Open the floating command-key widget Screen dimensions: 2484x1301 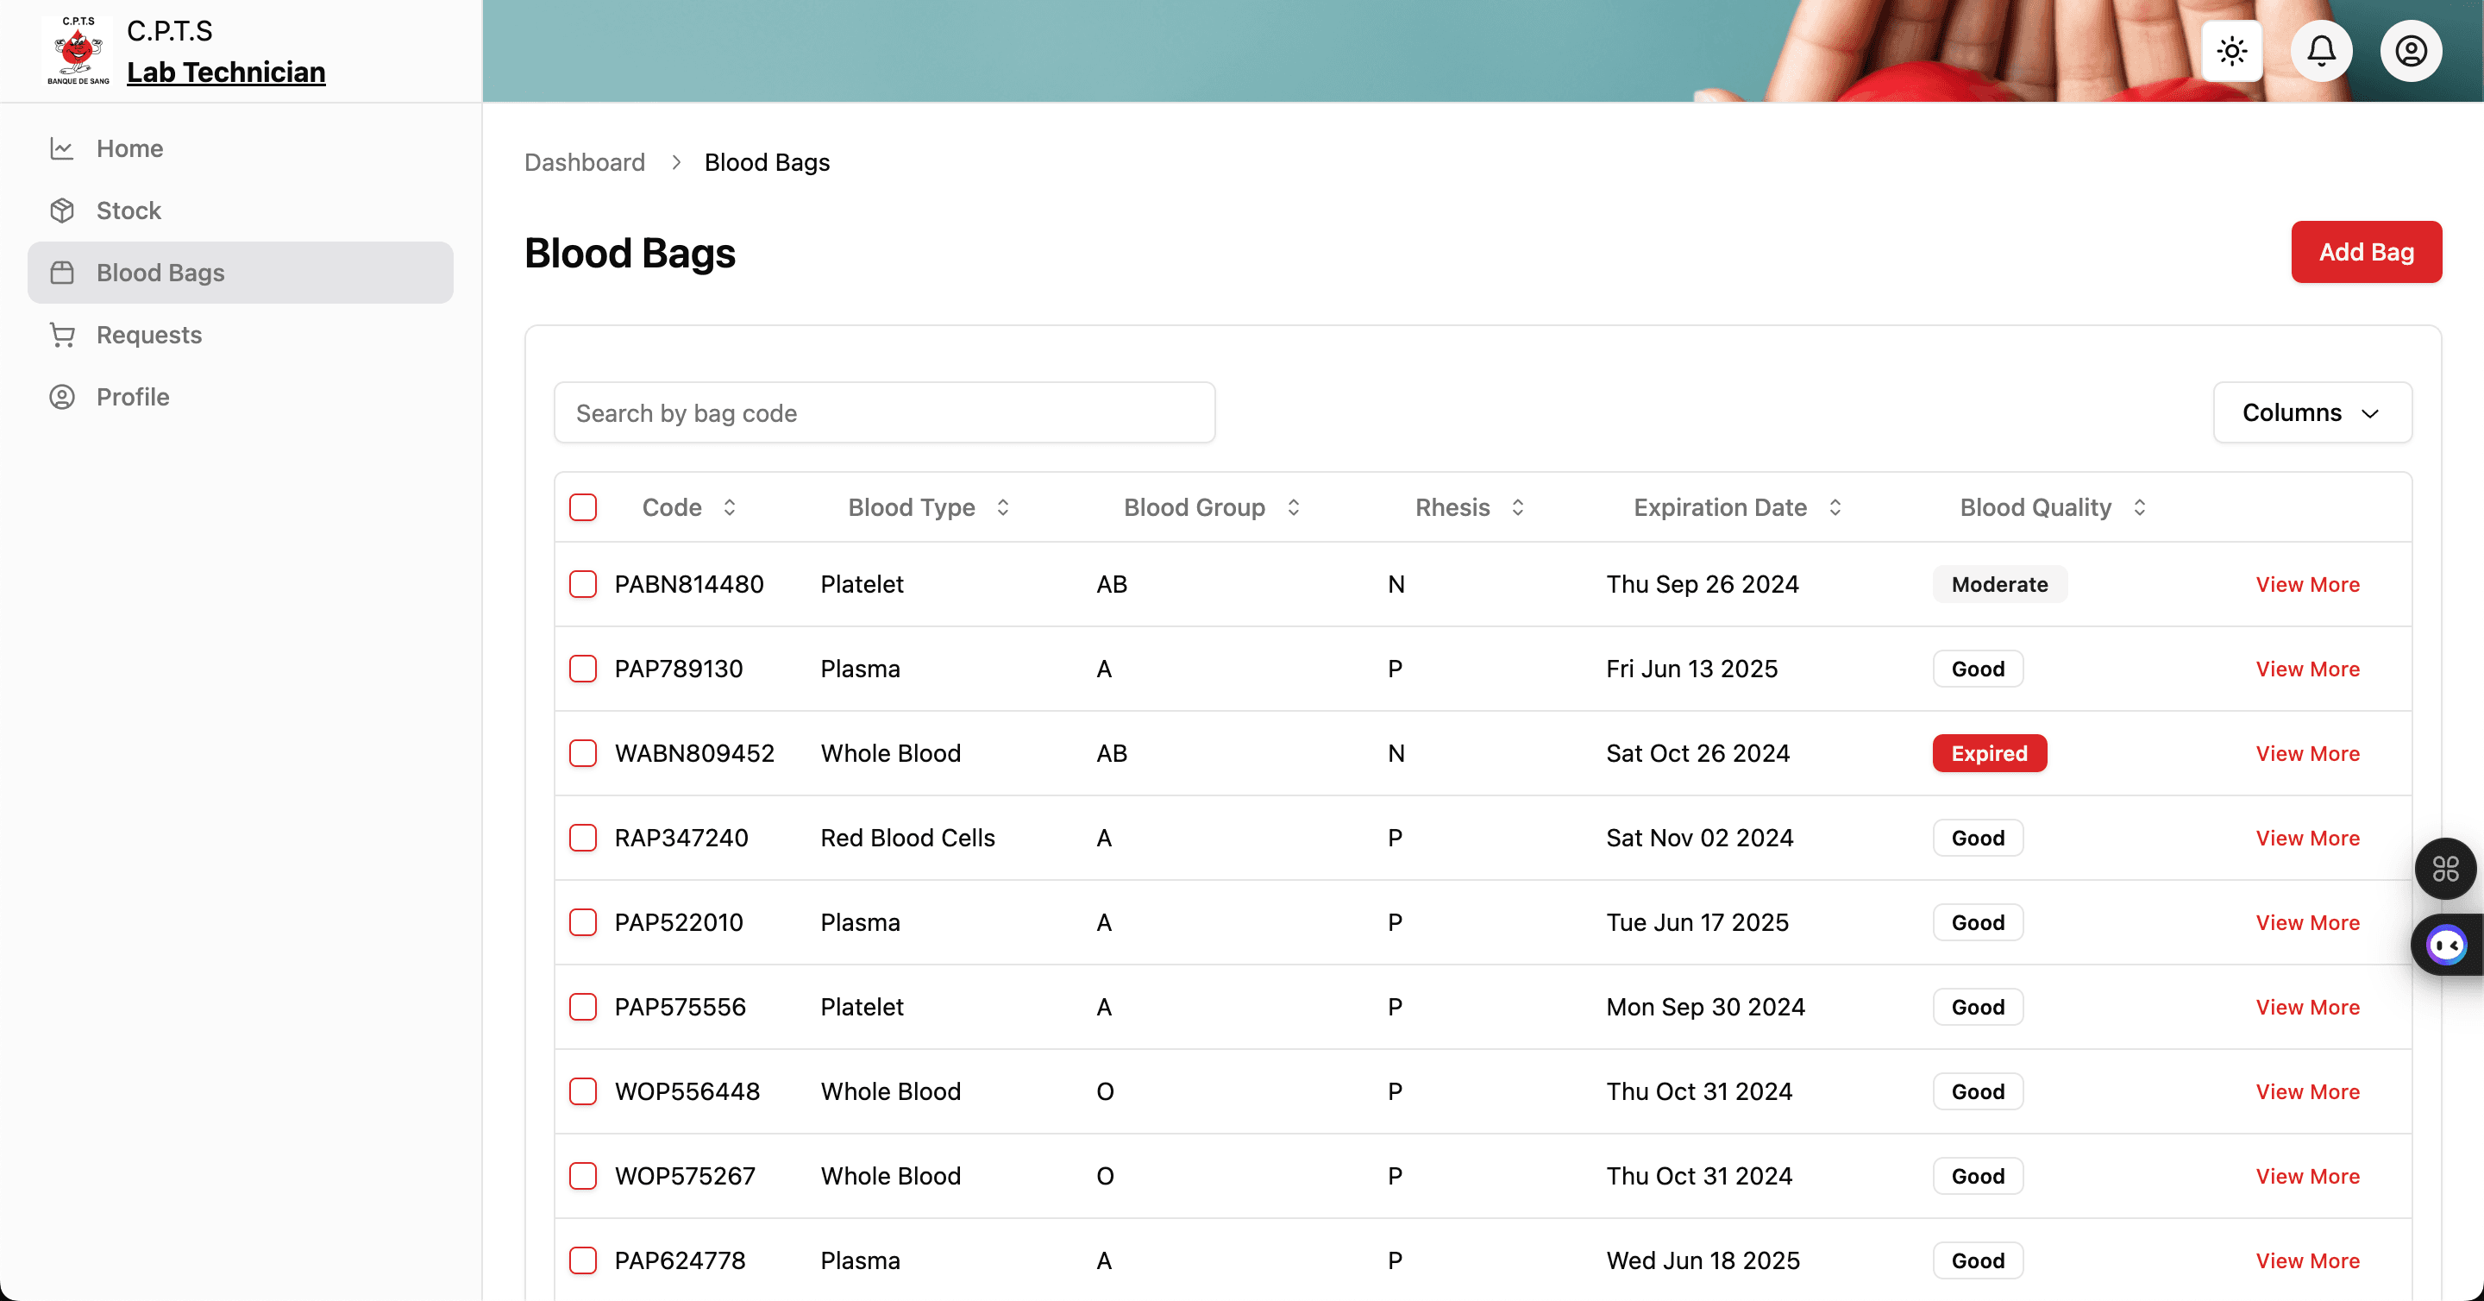tap(2444, 869)
